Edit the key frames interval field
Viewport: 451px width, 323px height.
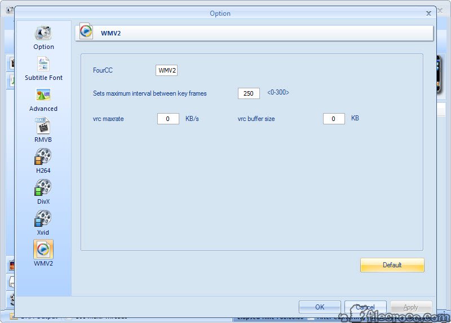(x=249, y=93)
